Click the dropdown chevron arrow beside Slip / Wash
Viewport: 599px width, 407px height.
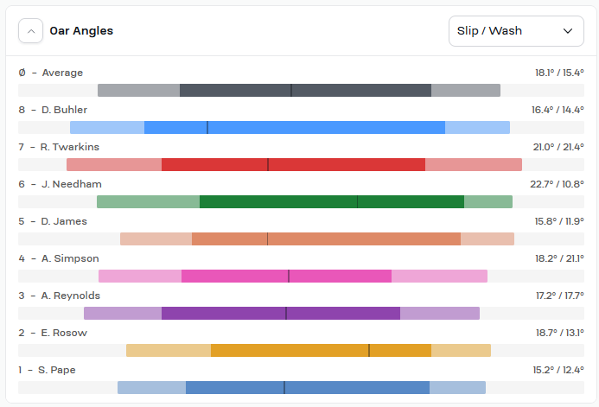point(568,31)
